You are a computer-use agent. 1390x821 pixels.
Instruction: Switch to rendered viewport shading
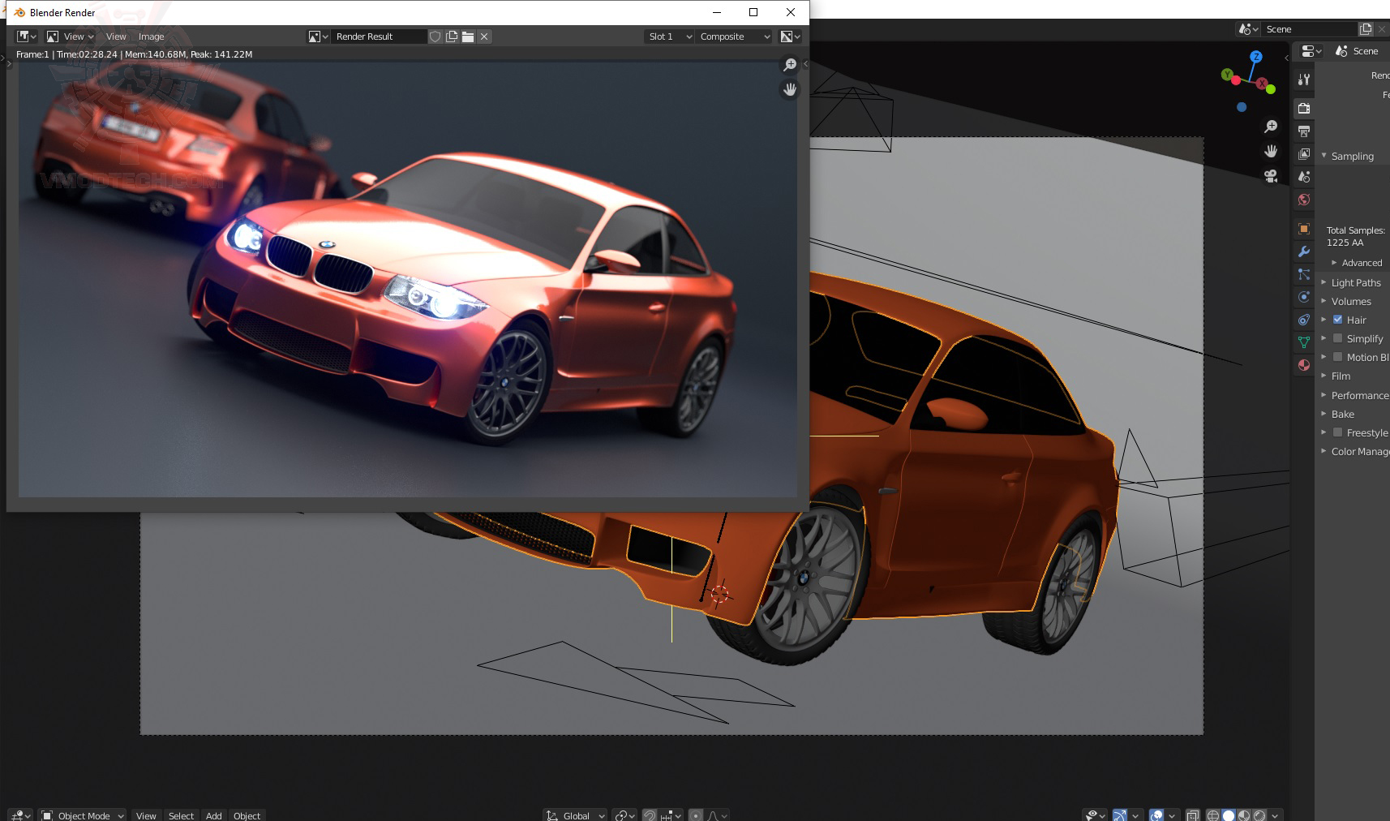pyautogui.click(x=1259, y=815)
